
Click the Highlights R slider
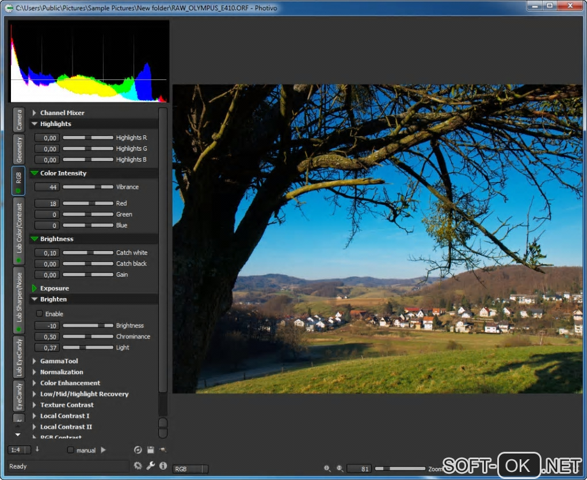pos(88,138)
